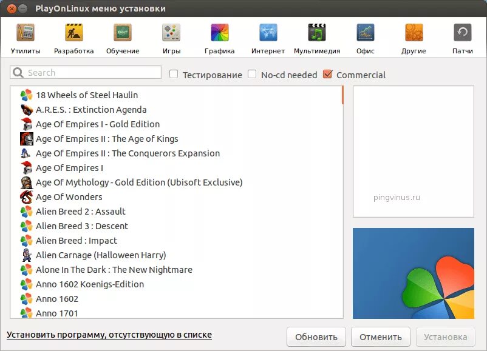Select Alien Carnage (Halloween Harry) text
This screenshot has height=351, width=487.
click(101, 255)
